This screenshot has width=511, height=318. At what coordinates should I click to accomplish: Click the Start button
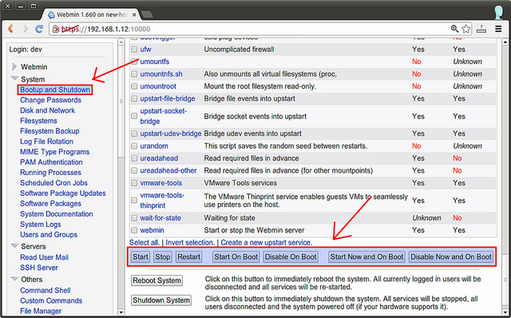[x=141, y=257]
